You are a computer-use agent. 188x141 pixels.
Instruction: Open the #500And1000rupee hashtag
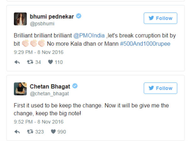[145, 44]
